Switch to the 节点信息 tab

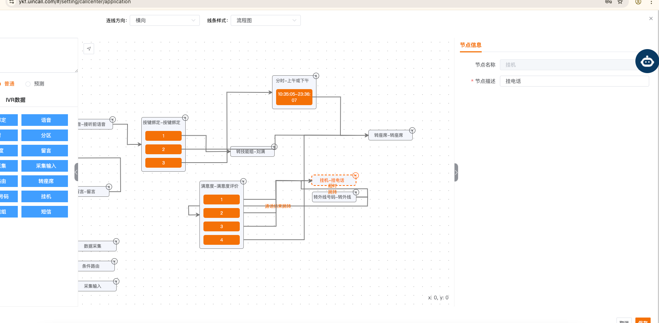point(470,45)
